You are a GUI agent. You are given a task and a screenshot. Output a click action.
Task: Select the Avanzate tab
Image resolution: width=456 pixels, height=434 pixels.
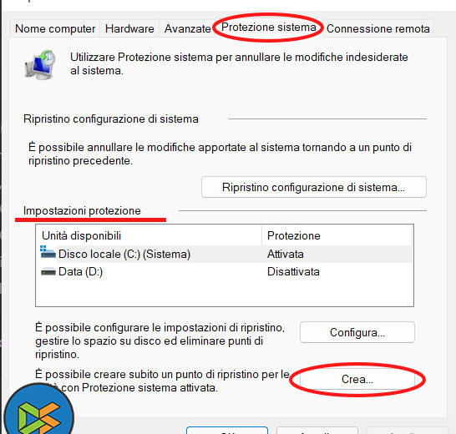[x=187, y=28]
